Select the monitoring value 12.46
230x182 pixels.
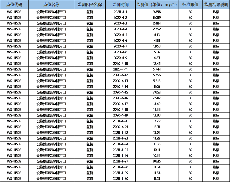(157, 63)
